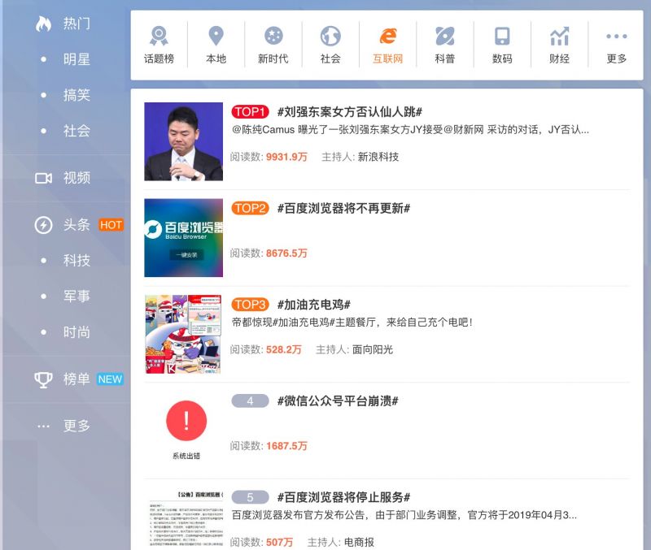The image size is (651, 550).
Task: Open topic #百度浏览器将停止服务#
Action: (x=343, y=497)
